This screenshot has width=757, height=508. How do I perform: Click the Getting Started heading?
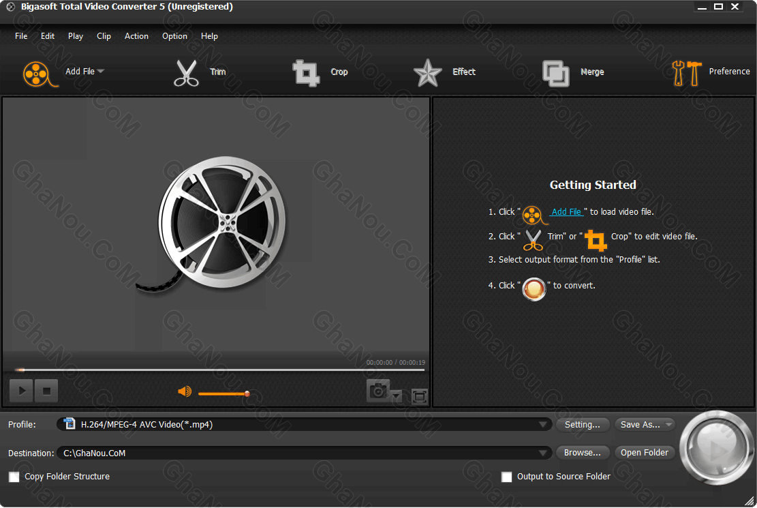pyautogui.click(x=593, y=185)
